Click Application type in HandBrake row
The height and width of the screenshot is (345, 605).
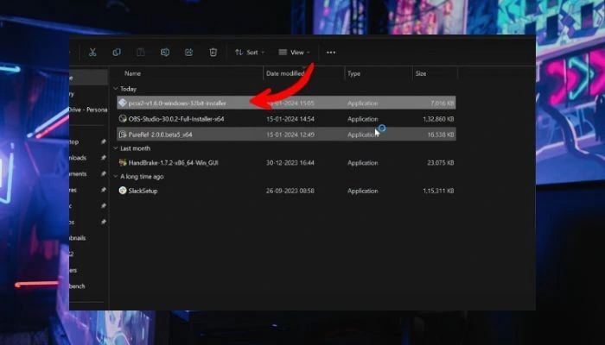(x=363, y=162)
